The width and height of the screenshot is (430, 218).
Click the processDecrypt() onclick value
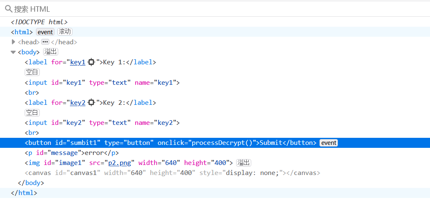[222, 143]
